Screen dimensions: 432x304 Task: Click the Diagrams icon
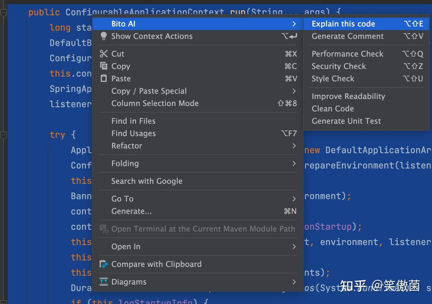(104, 282)
